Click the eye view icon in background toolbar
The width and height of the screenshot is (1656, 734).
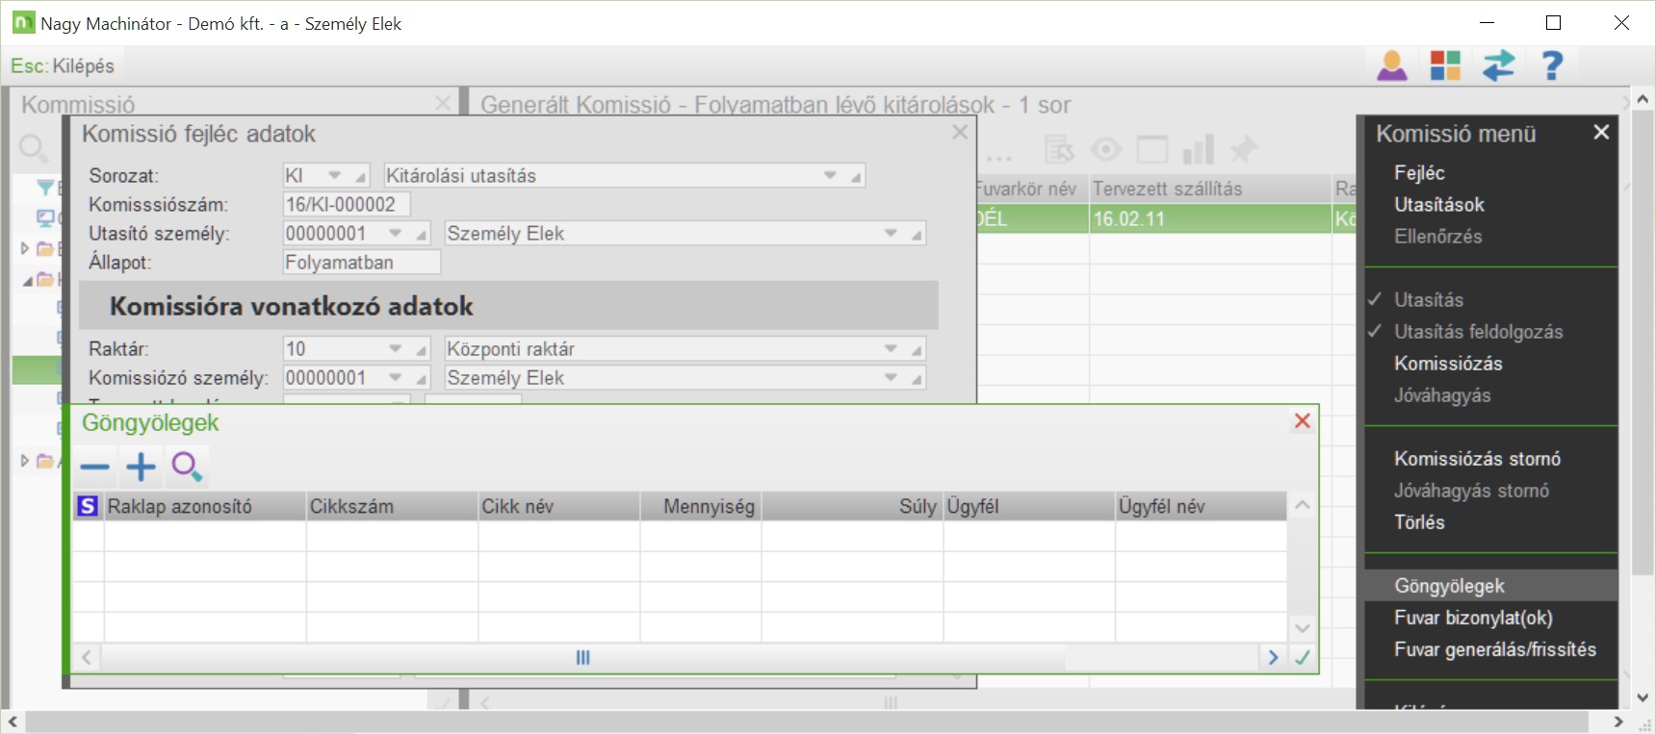point(1106,149)
